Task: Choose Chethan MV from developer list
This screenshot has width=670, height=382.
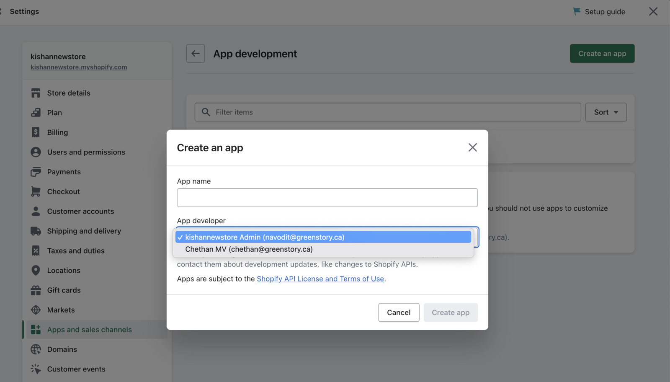Action: [323, 249]
